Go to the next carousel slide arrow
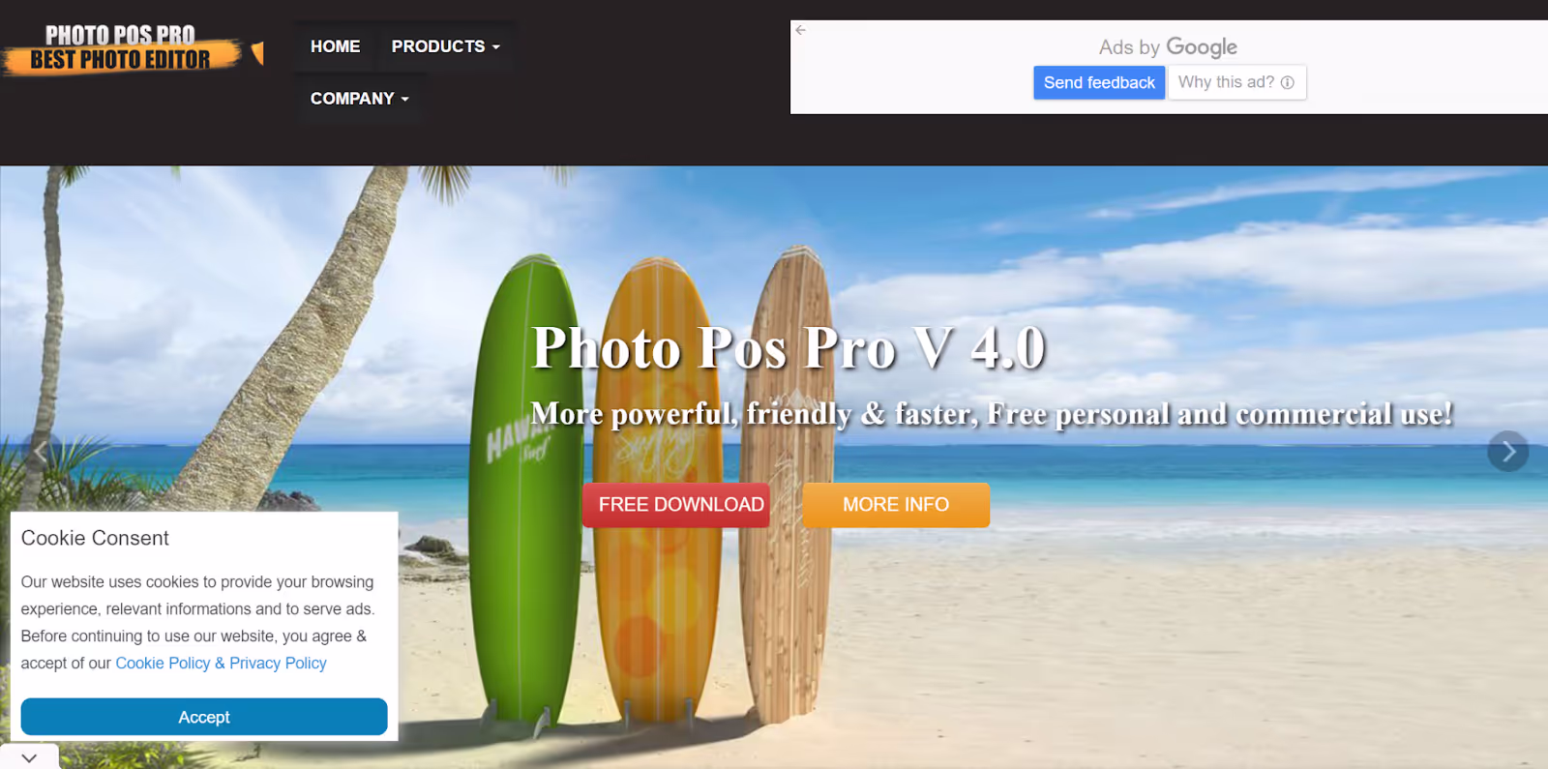The height and width of the screenshot is (769, 1548). [x=1507, y=452]
